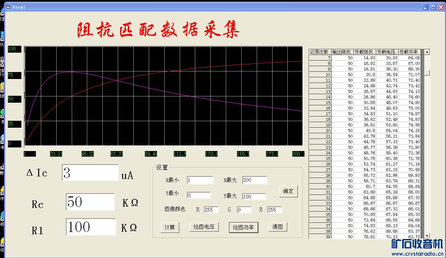Click the ΔIc input field

tap(90, 173)
